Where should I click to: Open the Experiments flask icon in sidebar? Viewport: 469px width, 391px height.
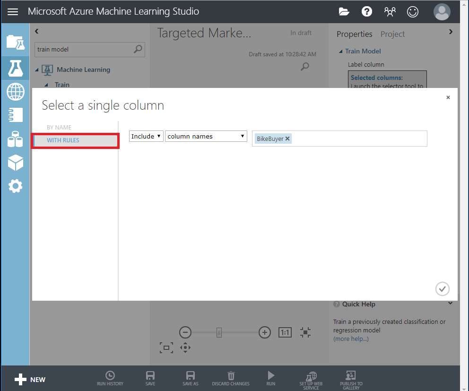point(15,69)
